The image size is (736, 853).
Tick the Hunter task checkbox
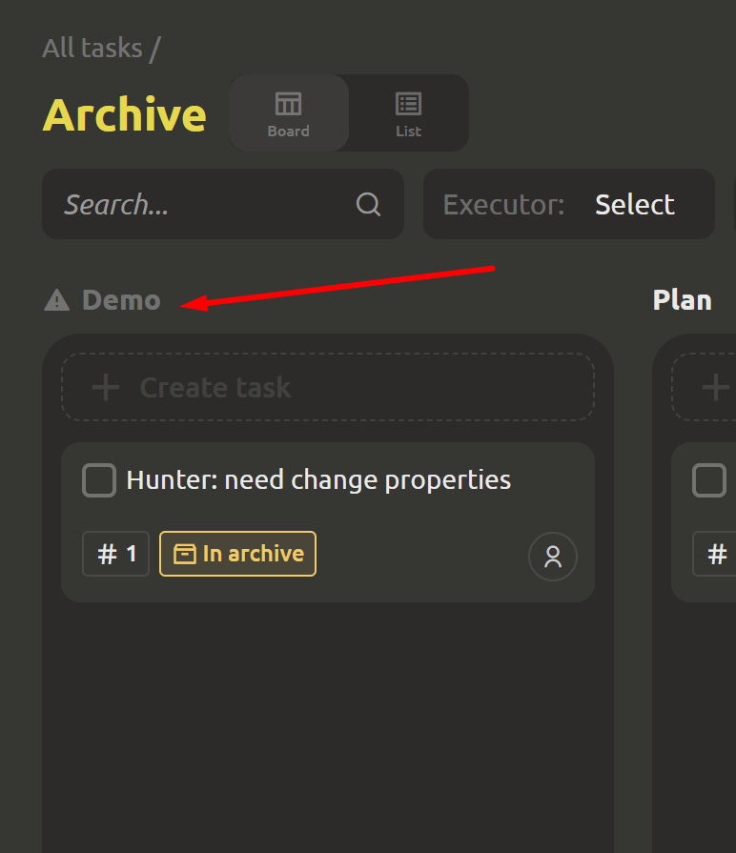coord(99,480)
